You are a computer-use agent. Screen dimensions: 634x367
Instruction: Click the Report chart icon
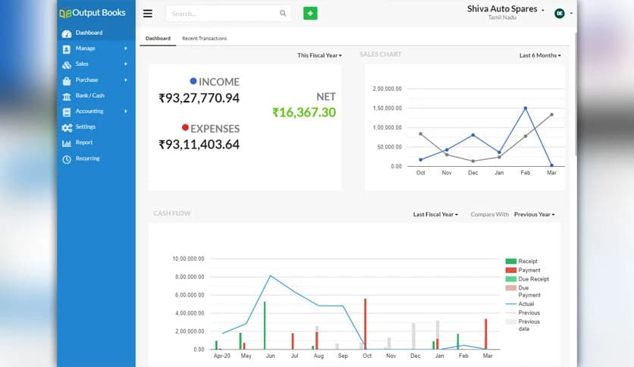pos(67,143)
